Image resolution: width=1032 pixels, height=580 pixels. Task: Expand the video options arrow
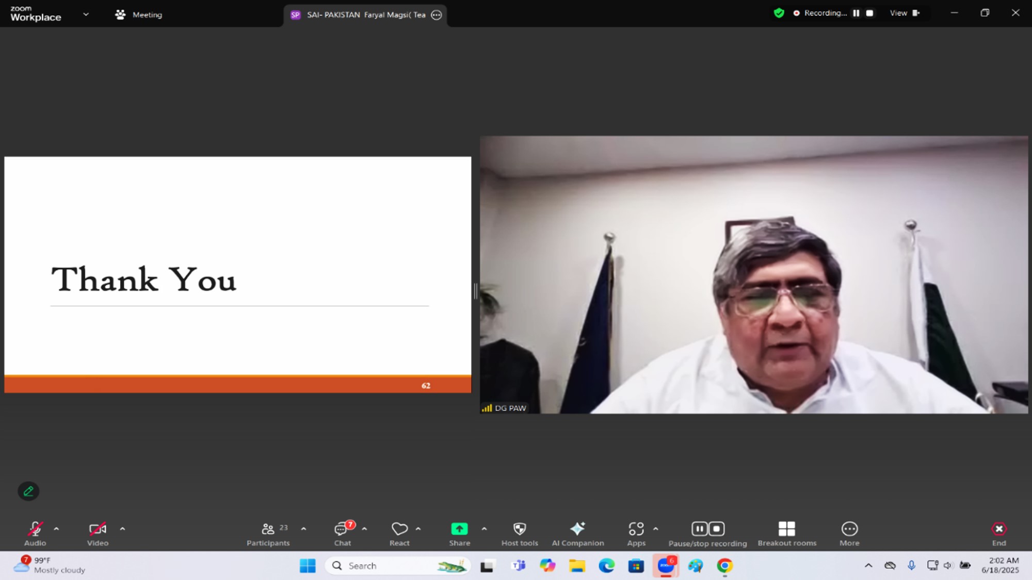click(122, 529)
